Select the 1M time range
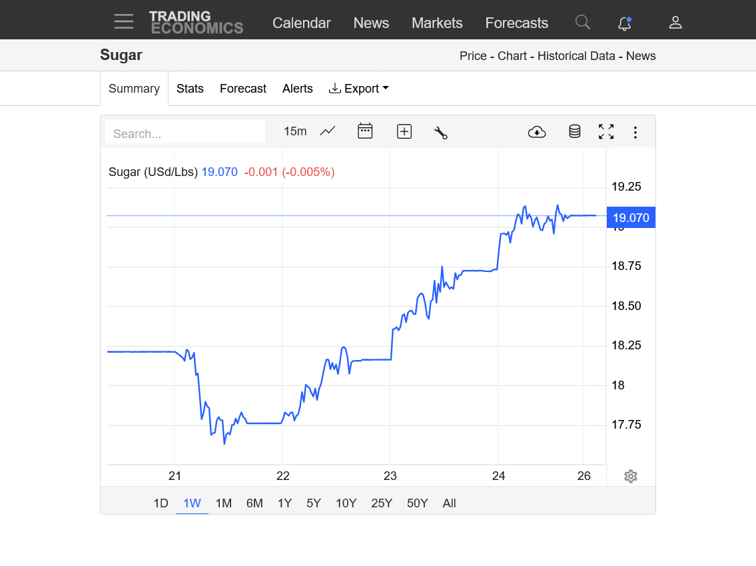This screenshot has width=756, height=566. [x=224, y=503]
